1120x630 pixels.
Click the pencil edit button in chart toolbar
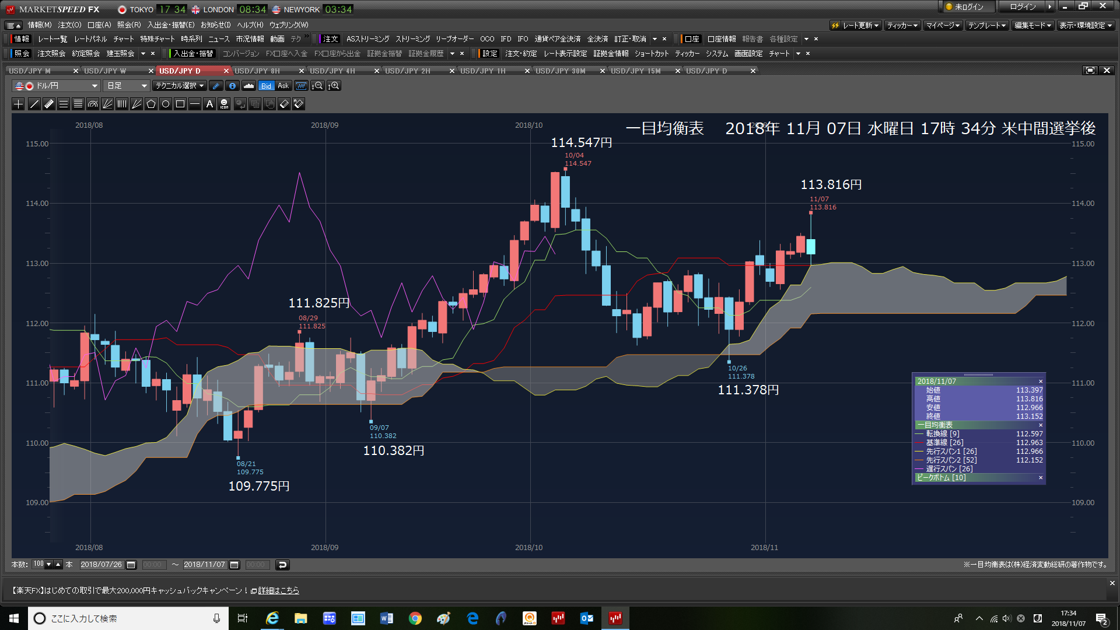216,86
